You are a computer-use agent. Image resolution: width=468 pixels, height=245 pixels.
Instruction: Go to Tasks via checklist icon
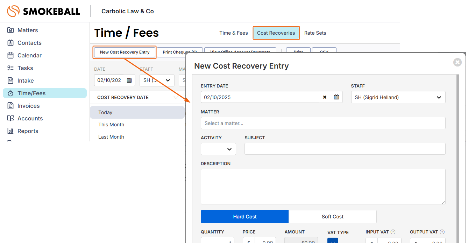click(x=10, y=68)
